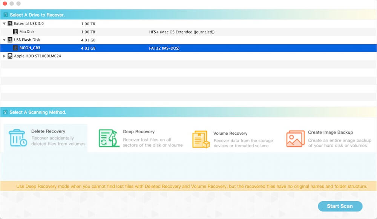Click the Volume Recovery documents icon

click(201, 139)
